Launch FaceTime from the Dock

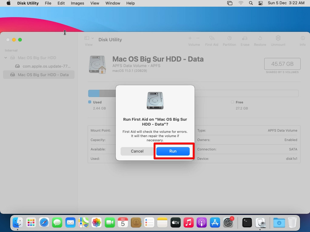[x=110, y=223]
